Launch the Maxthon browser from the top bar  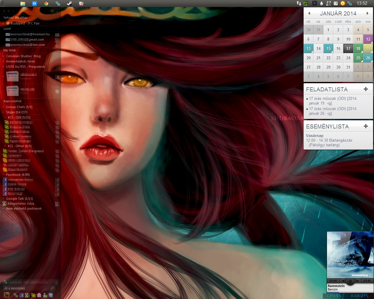[x=34, y=4]
